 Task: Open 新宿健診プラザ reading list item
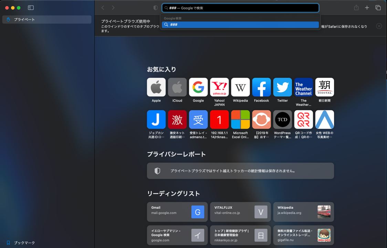240,235
